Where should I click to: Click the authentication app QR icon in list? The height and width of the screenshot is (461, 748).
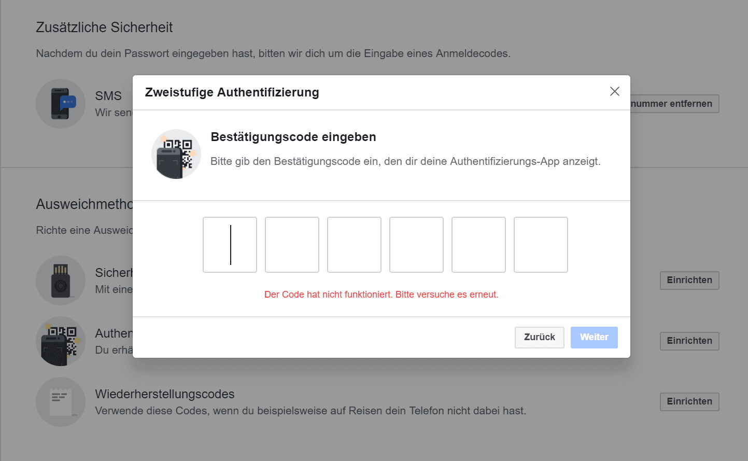61,341
